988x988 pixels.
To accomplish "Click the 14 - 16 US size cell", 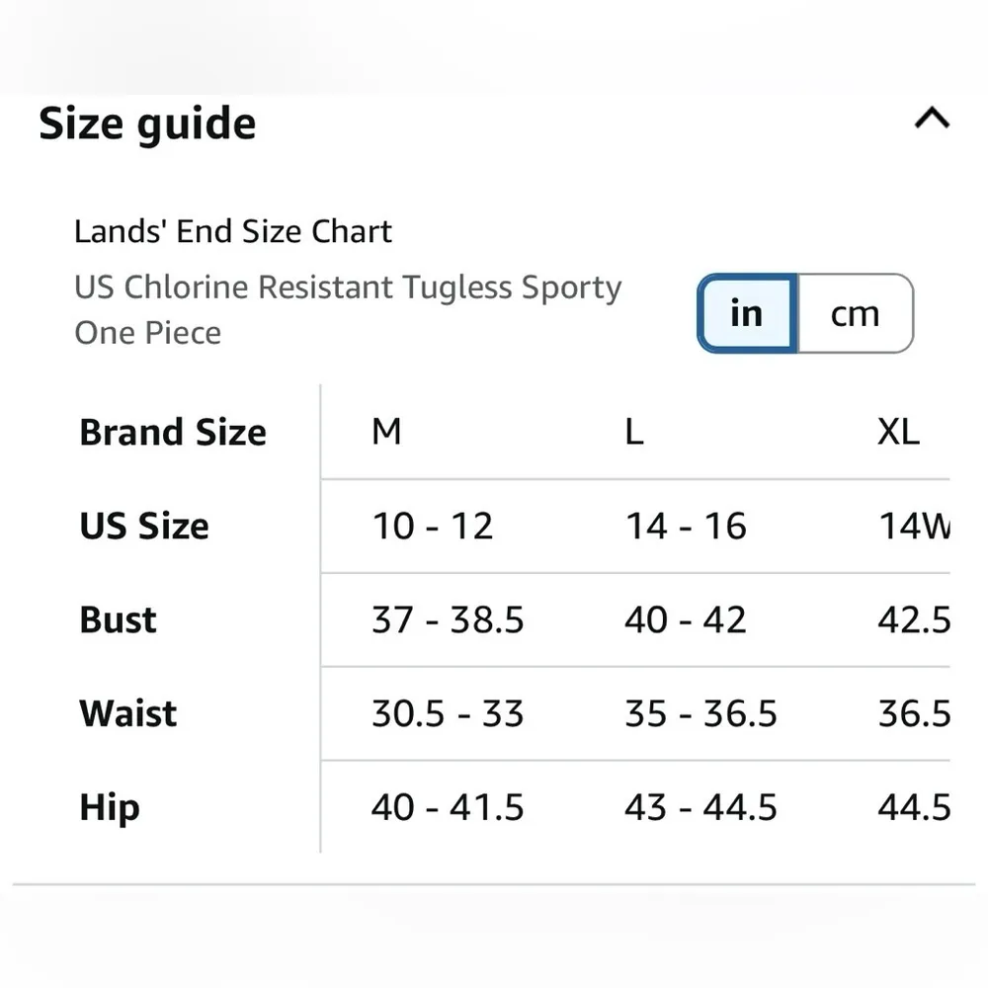I will click(686, 527).
